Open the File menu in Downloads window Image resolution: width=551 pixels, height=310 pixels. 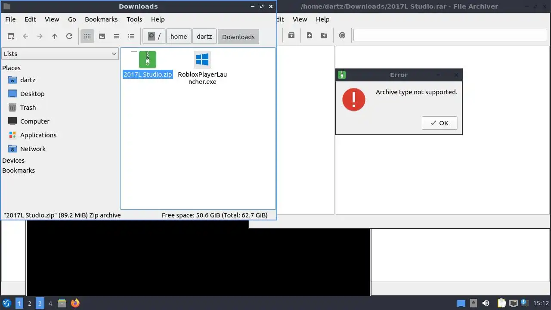point(10,19)
